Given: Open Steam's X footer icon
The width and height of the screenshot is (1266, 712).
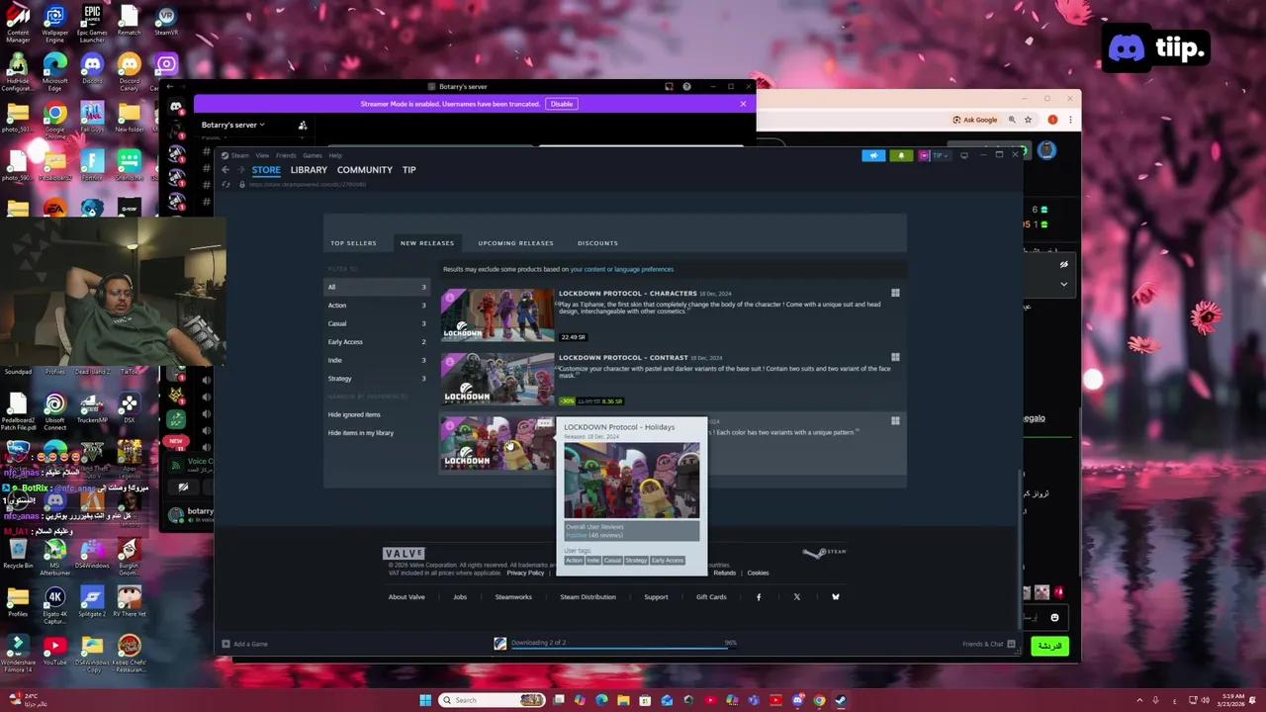Looking at the screenshot, I should pos(796,596).
